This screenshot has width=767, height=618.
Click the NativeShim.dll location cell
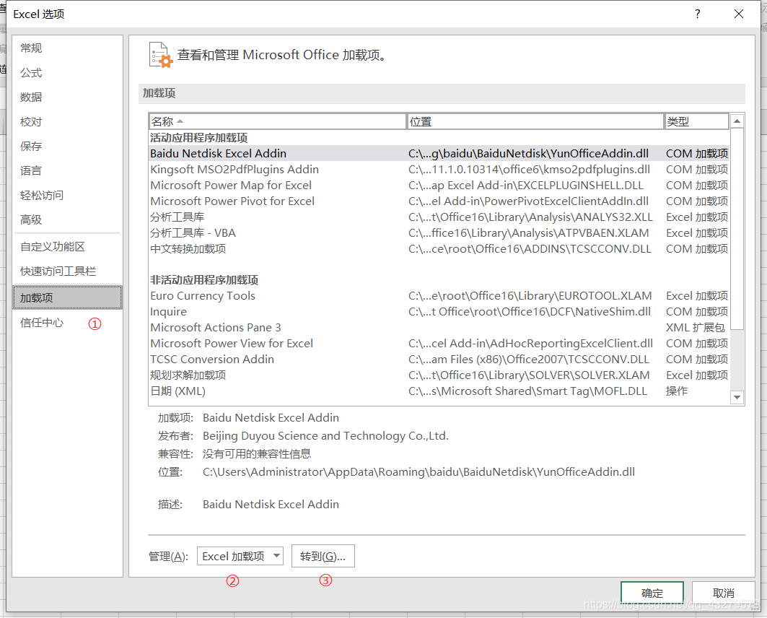[530, 312]
